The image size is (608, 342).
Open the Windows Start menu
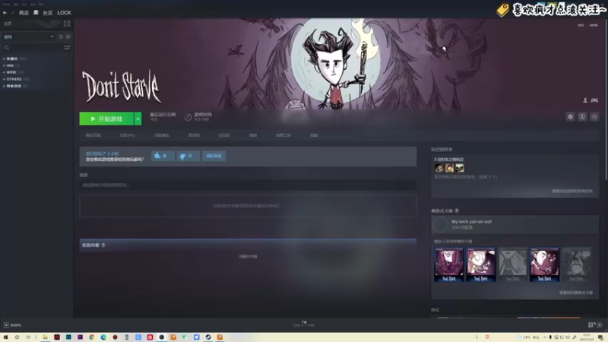5,337
